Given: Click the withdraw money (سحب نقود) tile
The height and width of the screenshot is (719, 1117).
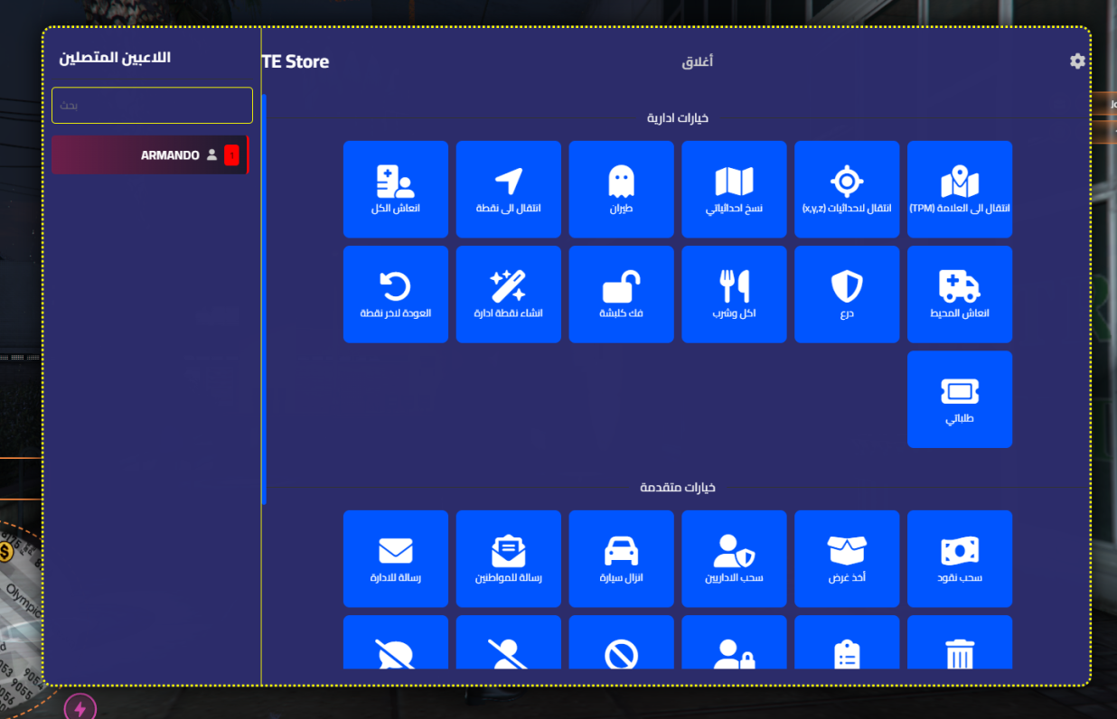Looking at the screenshot, I should coord(960,558).
